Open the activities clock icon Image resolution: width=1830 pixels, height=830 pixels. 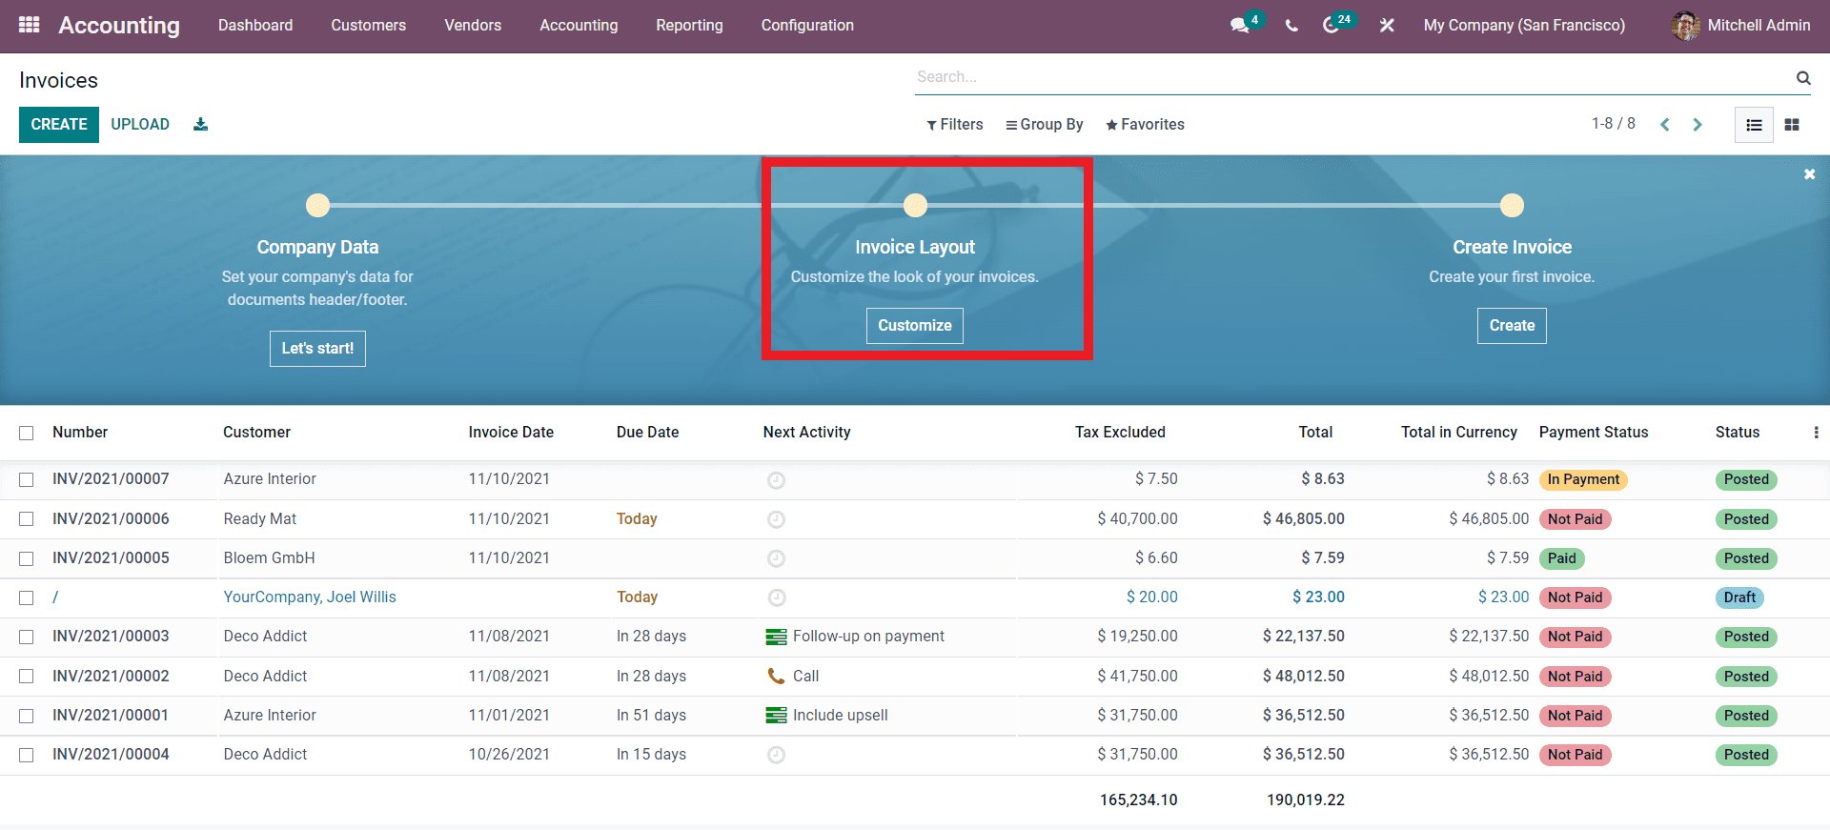point(1332,26)
